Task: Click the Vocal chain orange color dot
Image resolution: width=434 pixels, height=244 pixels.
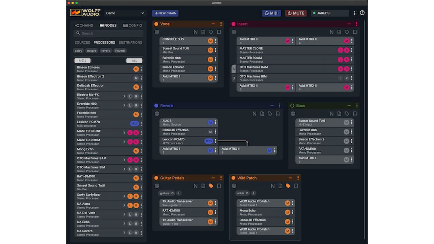Action: pyautogui.click(x=156, y=24)
